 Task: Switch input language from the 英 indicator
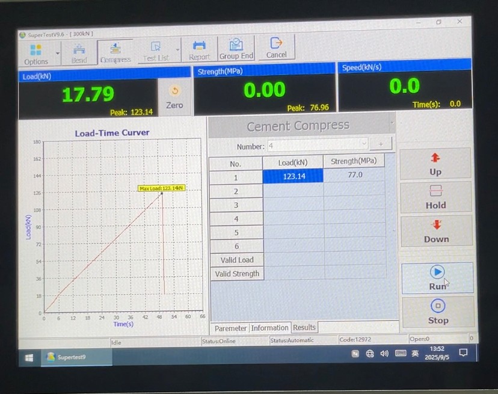[415, 353]
